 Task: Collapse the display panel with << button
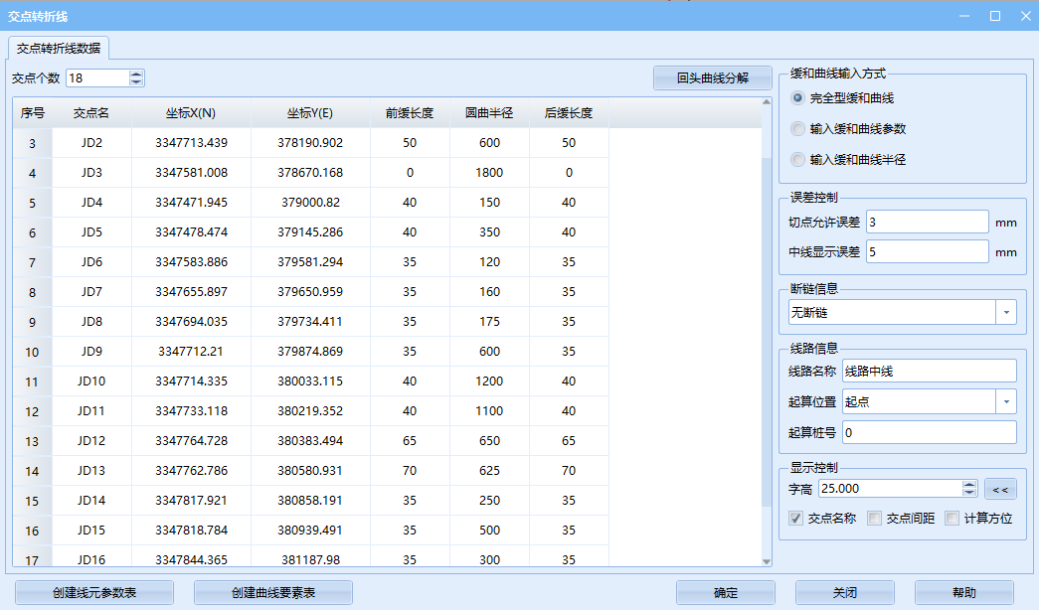tap(998, 488)
